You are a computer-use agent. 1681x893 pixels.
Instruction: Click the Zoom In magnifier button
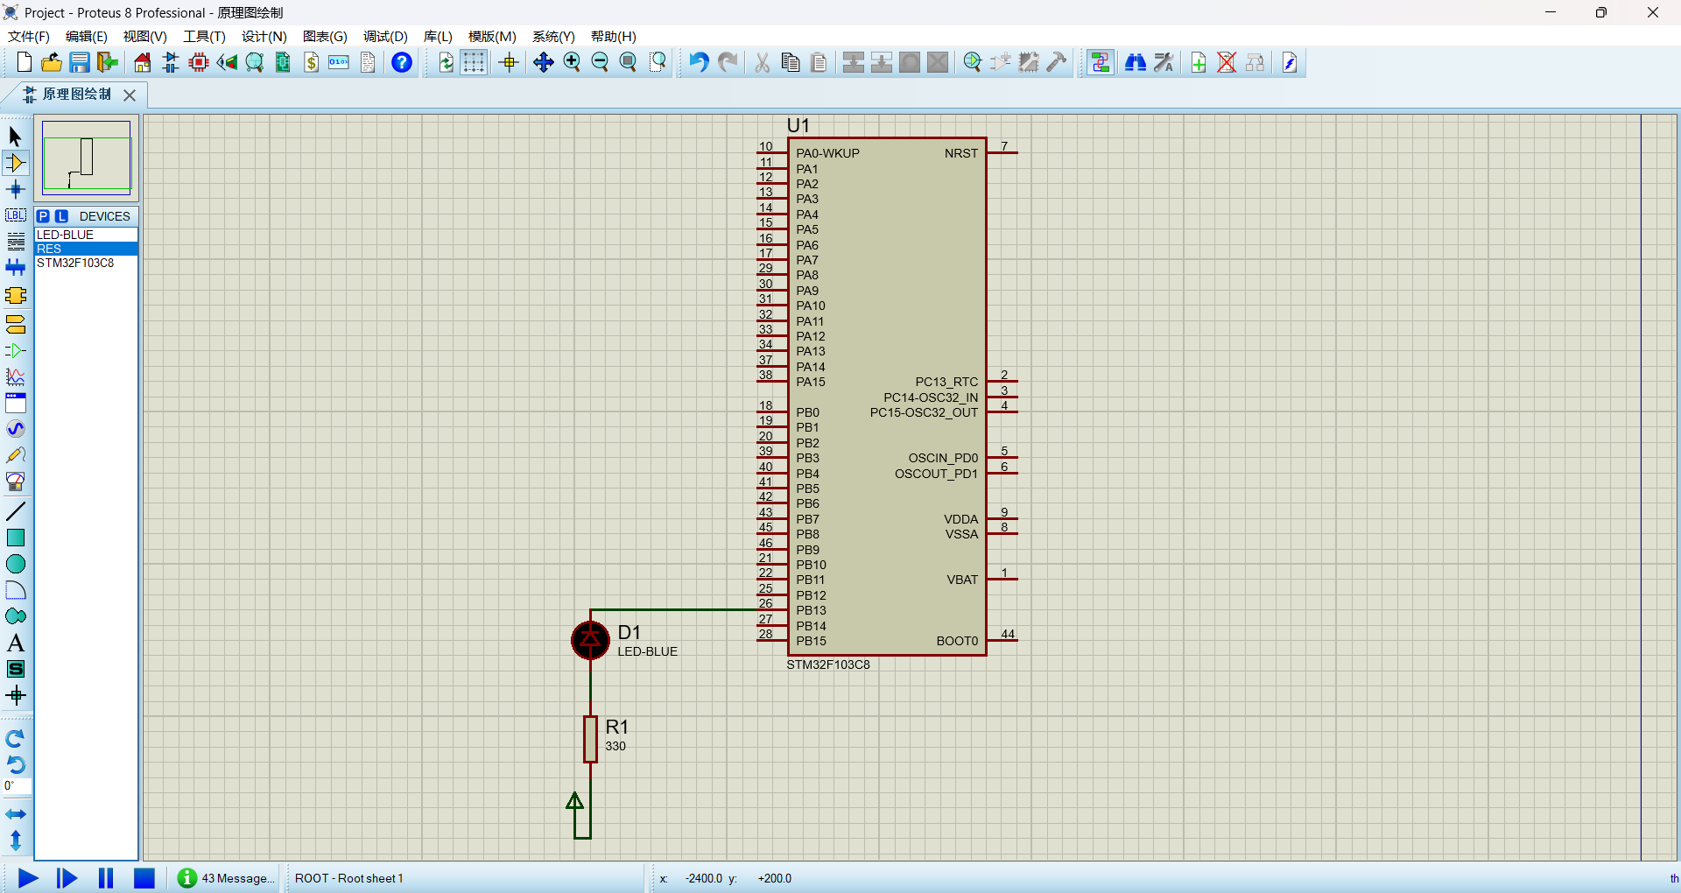tap(572, 62)
